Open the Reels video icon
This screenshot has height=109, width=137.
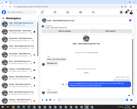tap(55, 12)
